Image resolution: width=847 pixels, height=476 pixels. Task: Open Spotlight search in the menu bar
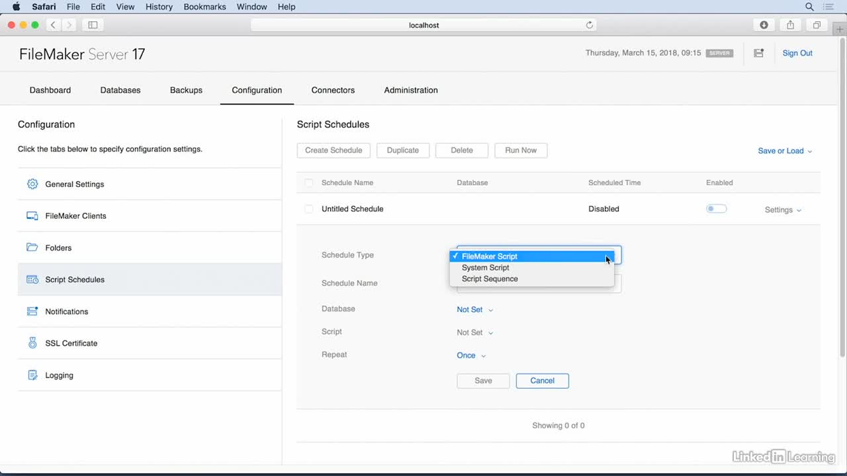(809, 7)
